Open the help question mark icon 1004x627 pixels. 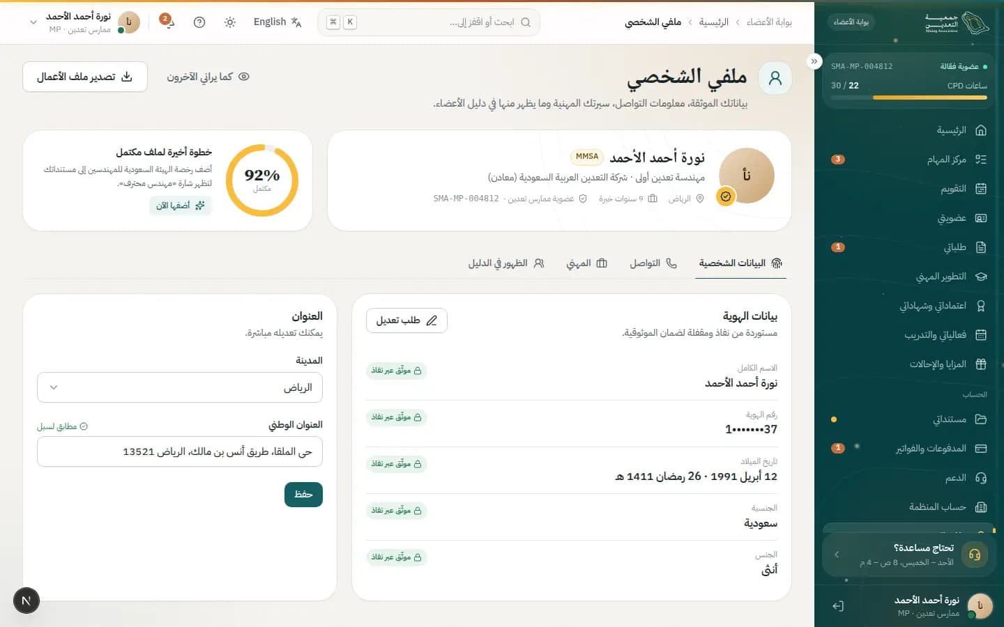[x=199, y=22]
